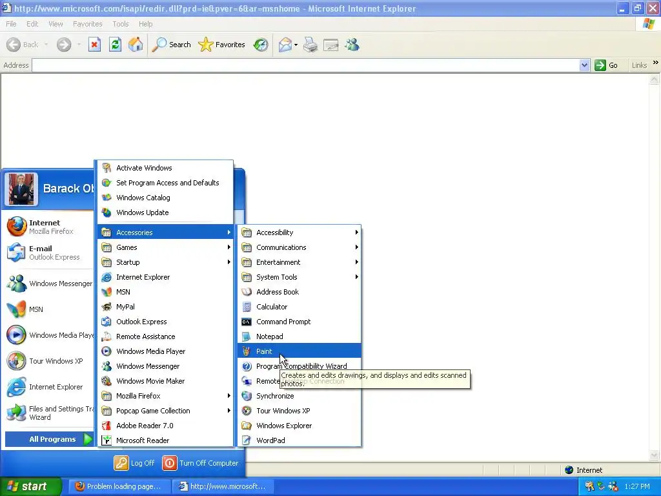Open Microsoft Reader program

[x=165, y=440]
